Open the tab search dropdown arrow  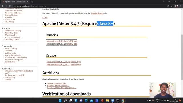tap(164, 2)
